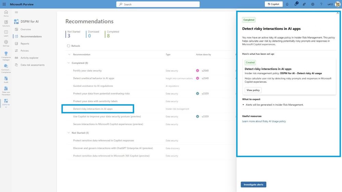Open the user avatar account menu
Image resolution: width=342 pixels, height=192 pixels.
point(338,4)
